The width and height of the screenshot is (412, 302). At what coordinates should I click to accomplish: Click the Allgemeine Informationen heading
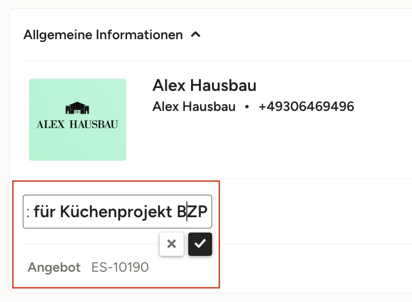pos(103,34)
